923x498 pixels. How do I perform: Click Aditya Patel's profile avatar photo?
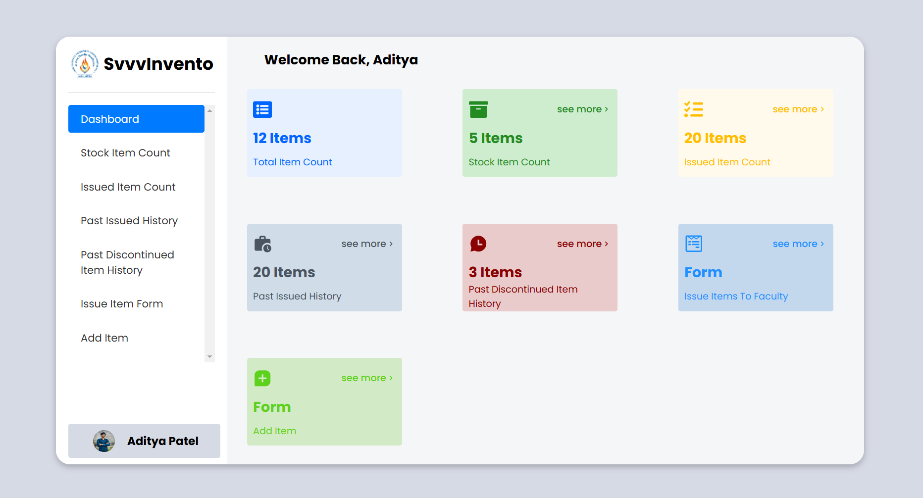click(104, 441)
